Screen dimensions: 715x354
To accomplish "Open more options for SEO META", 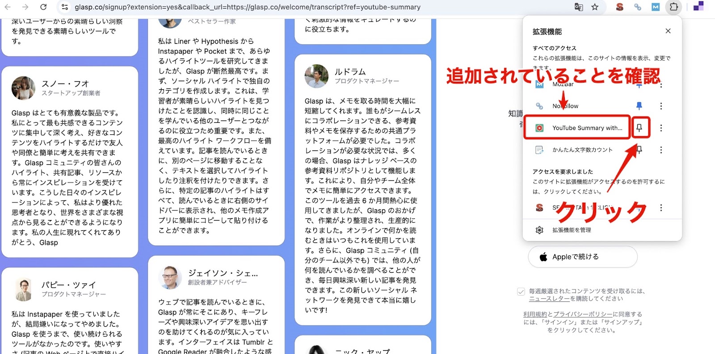I will 661,208.
